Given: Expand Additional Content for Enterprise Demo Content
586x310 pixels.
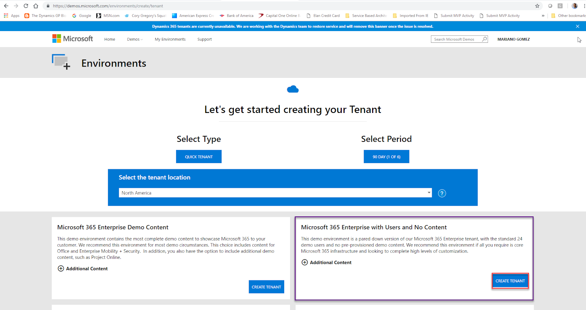Looking at the screenshot, I should coord(83,268).
